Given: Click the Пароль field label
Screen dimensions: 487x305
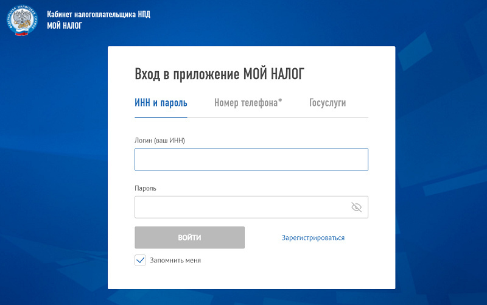Looking at the screenshot, I should [145, 188].
